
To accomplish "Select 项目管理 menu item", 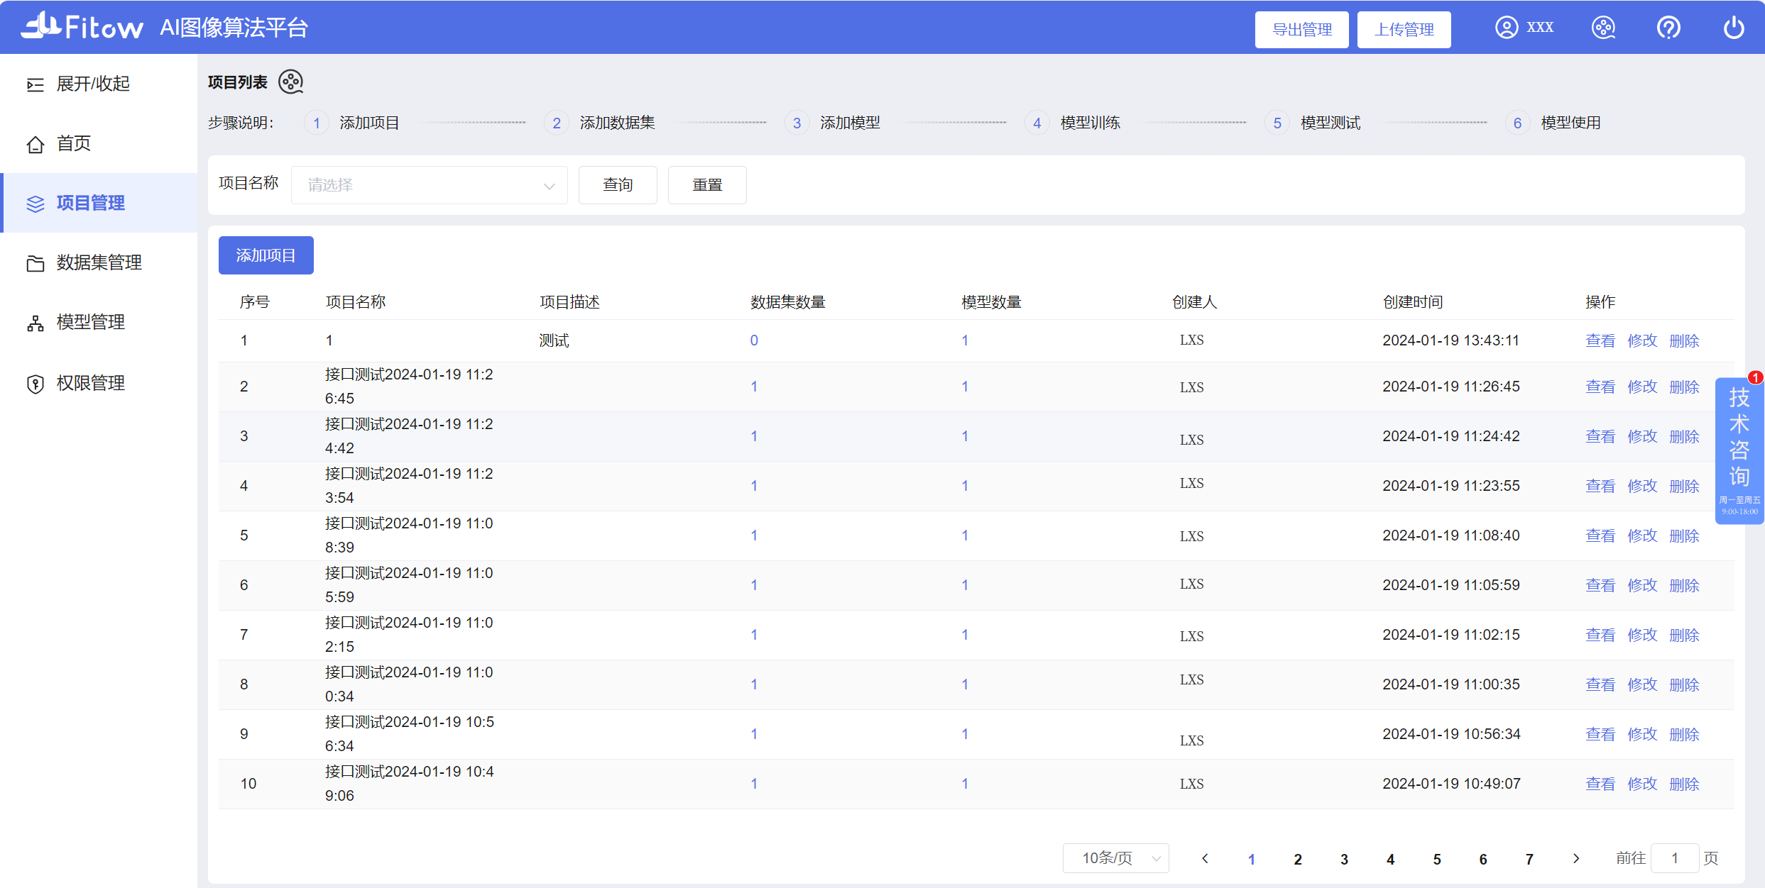I will (x=99, y=203).
